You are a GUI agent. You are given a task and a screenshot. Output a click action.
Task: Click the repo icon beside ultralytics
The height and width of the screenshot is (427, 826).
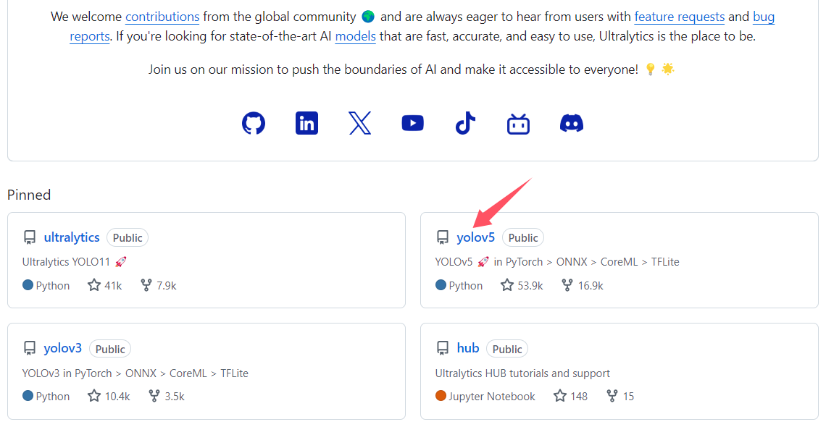[x=30, y=237]
